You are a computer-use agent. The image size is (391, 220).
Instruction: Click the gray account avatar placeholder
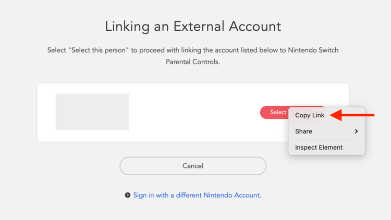[x=92, y=112]
